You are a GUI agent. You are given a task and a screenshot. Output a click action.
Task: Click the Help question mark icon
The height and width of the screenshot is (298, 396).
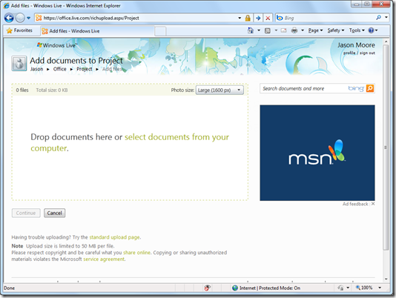[x=371, y=30]
